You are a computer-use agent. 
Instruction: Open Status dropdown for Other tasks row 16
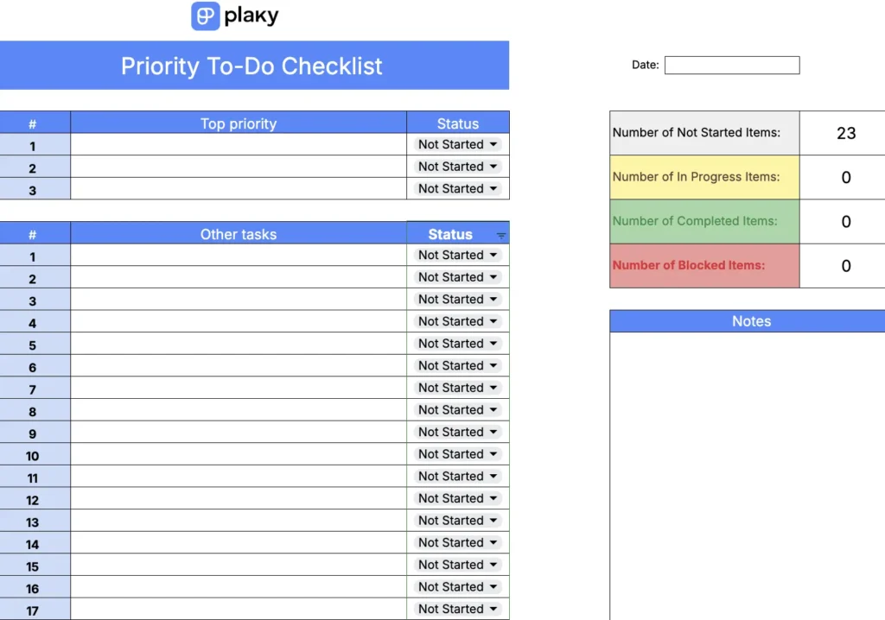click(458, 586)
